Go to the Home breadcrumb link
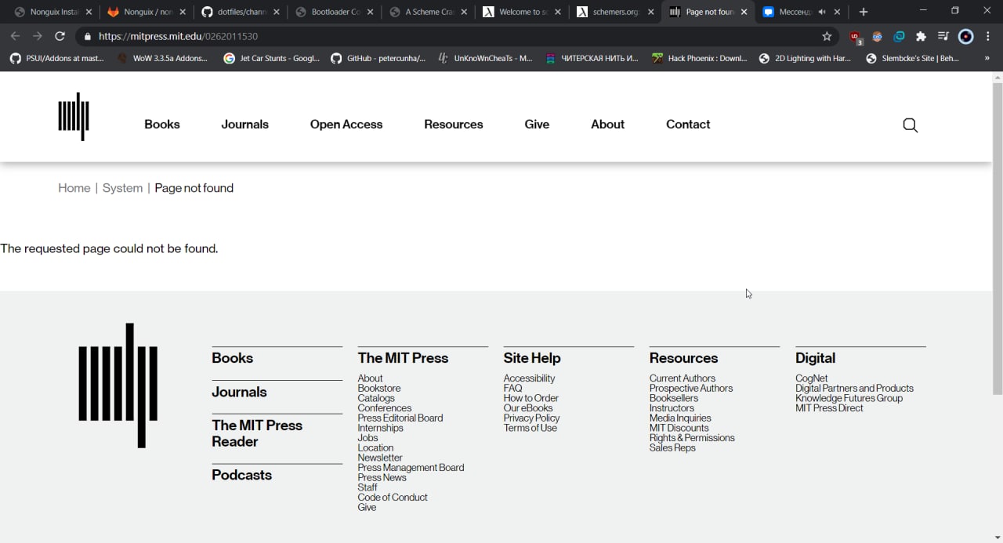The width and height of the screenshot is (1003, 543). [x=74, y=188]
